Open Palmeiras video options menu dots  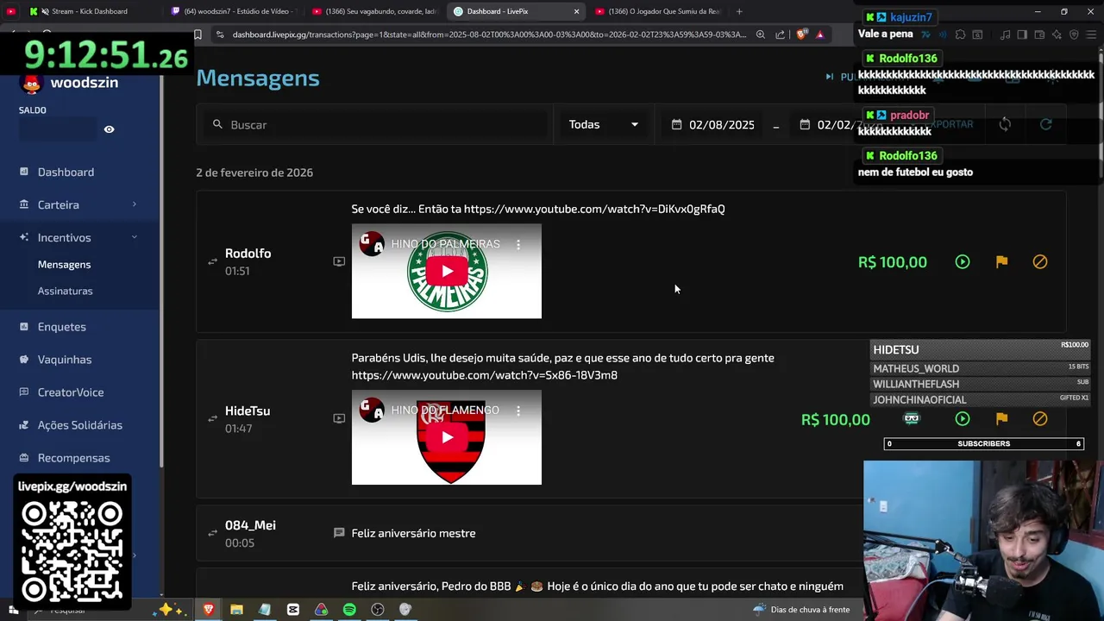(518, 244)
